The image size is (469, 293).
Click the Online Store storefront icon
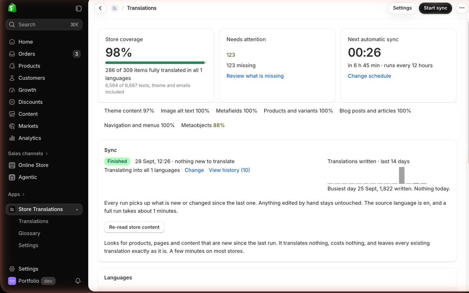pos(12,165)
